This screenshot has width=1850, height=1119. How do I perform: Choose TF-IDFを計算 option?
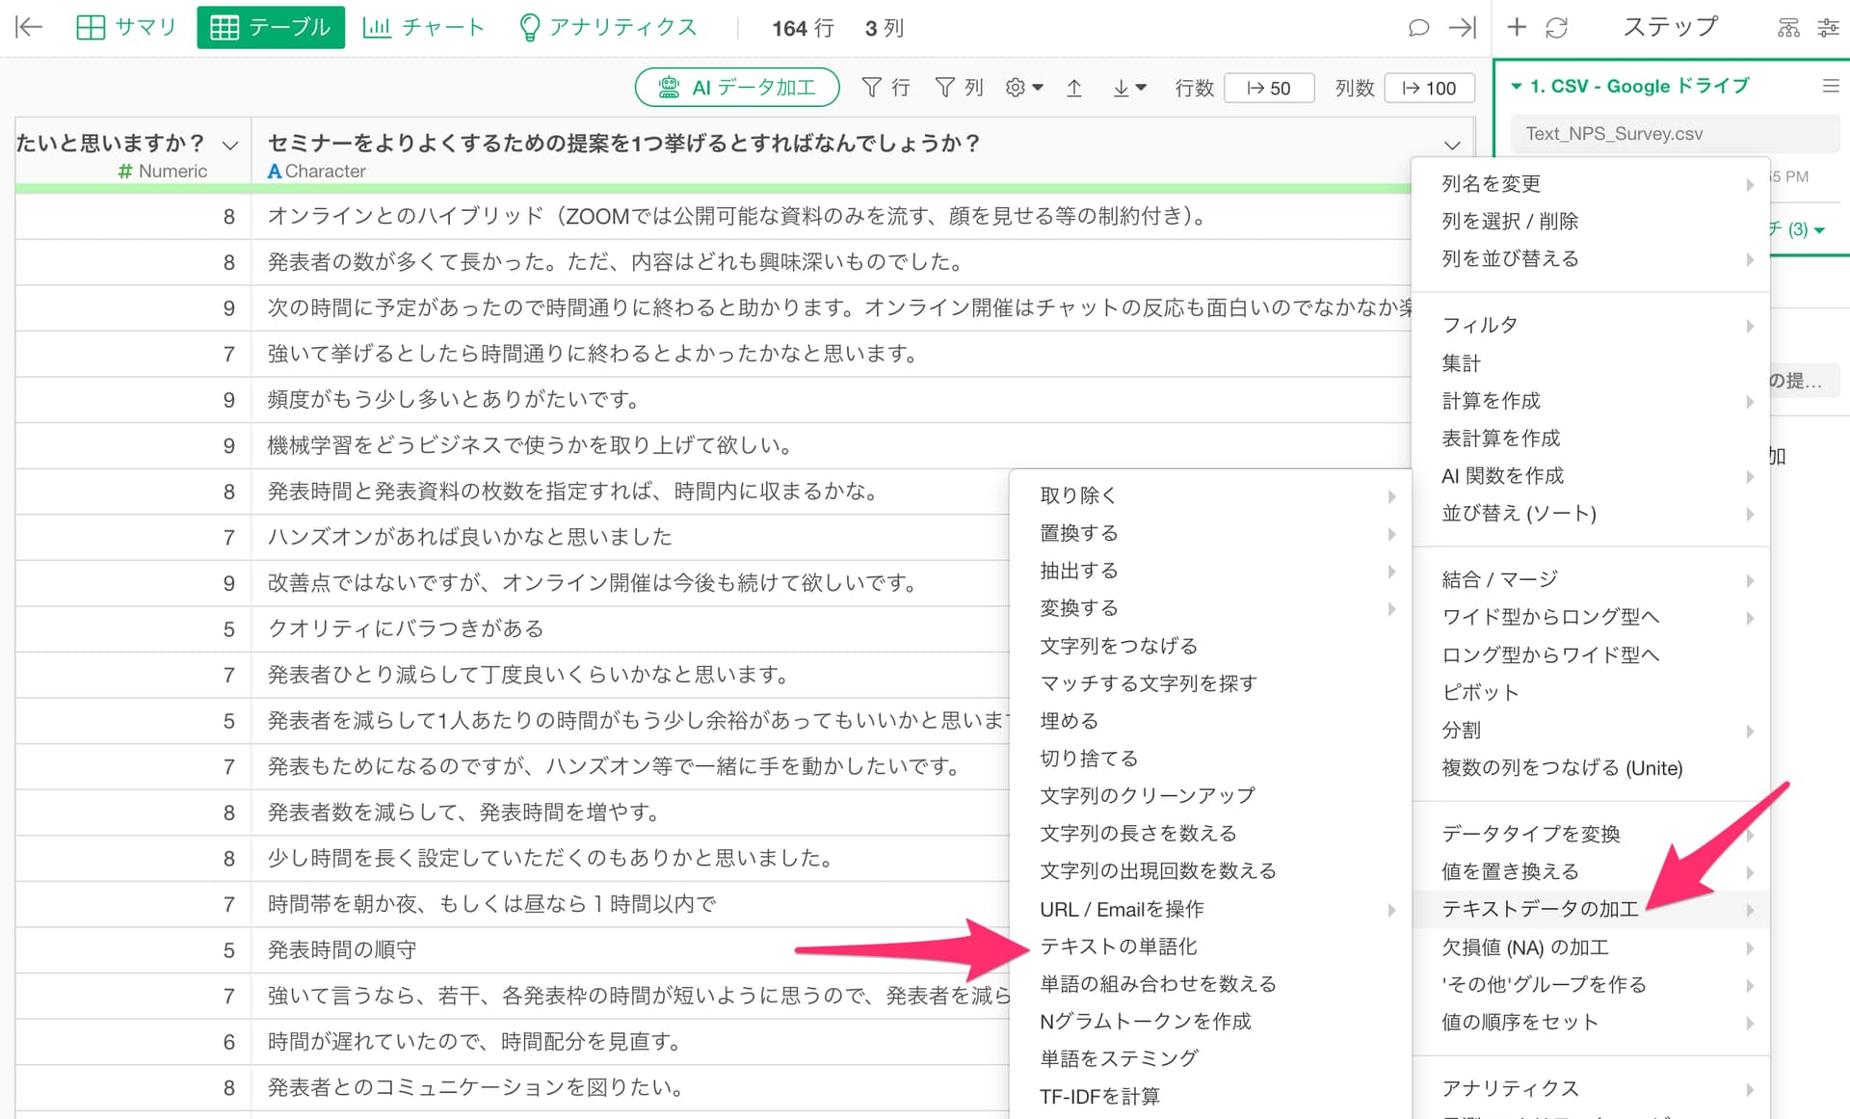click(x=1211, y=1097)
